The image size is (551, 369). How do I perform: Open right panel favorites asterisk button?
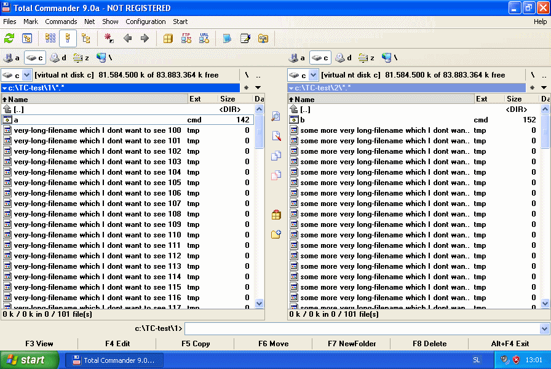[533, 87]
